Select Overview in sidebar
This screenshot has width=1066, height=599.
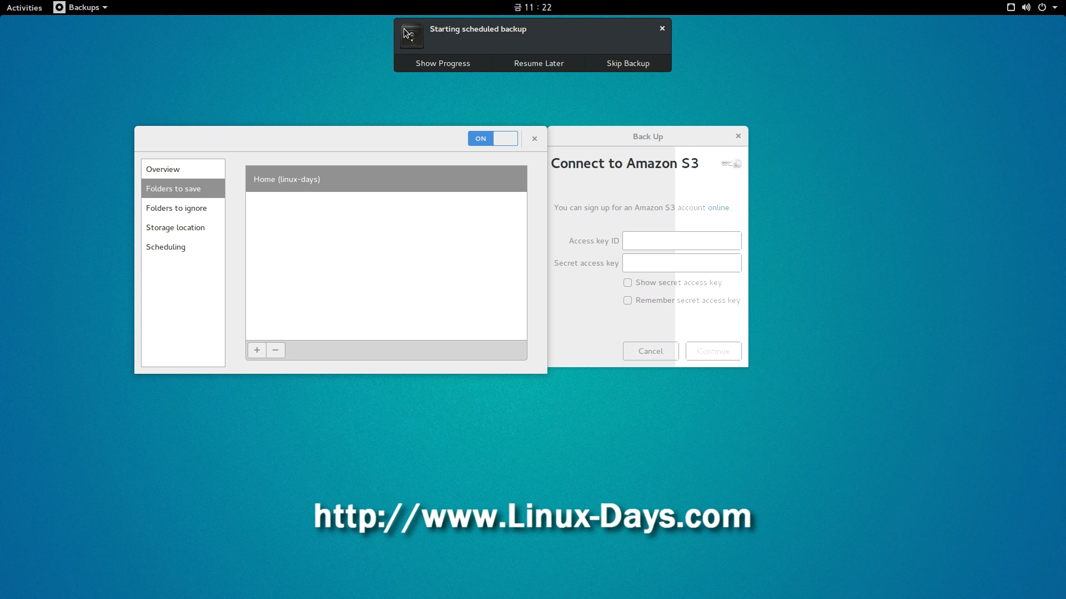[x=183, y=169]
